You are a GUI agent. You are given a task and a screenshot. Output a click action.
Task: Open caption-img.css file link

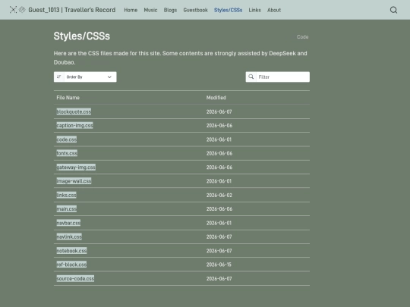pos(74,126)
